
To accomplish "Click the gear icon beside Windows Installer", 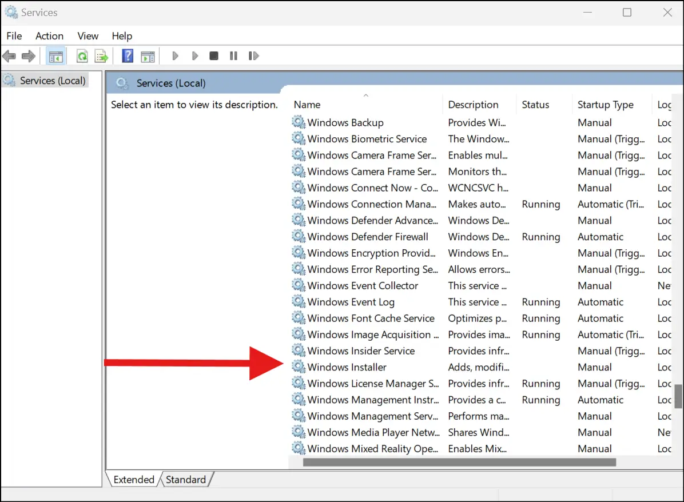I will click(297, 367).
